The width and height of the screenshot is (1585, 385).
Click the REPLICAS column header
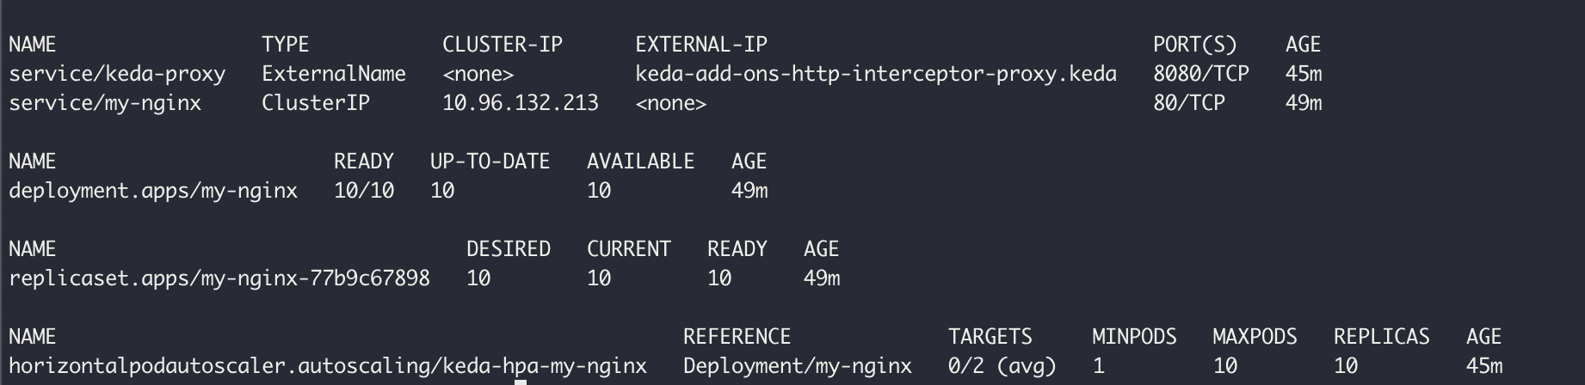tap(1382, 337)
